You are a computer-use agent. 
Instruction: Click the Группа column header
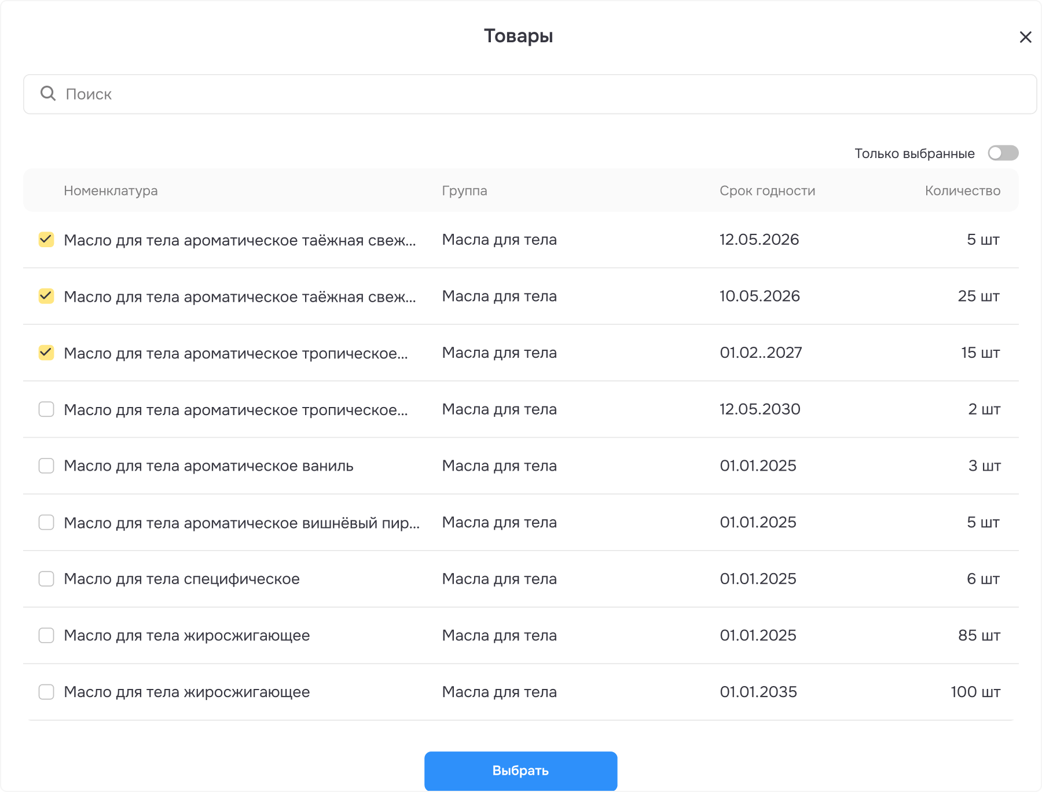[x=464, y=190]
